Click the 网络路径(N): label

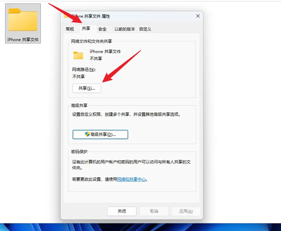pyautogui.click(x=84, y=69)
